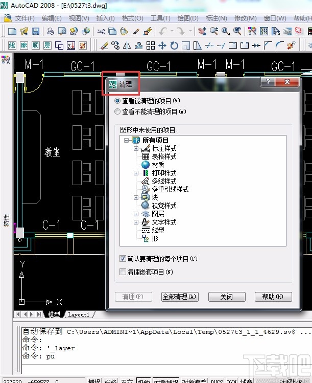Select 查看能清理的项目 radio button
Screen dimensions: 312x383
(117, 101)
